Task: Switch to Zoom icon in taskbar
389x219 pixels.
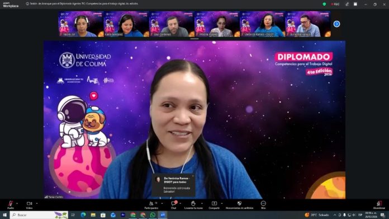Action: pyautogui.click(x=163, y=215)
